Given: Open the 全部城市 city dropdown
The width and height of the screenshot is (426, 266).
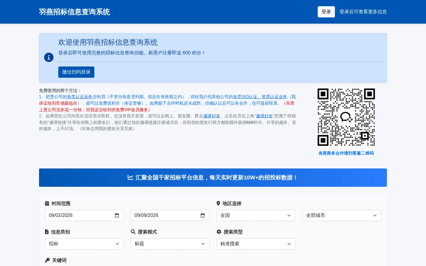Looking at the screenshot, I should [342, 215].
